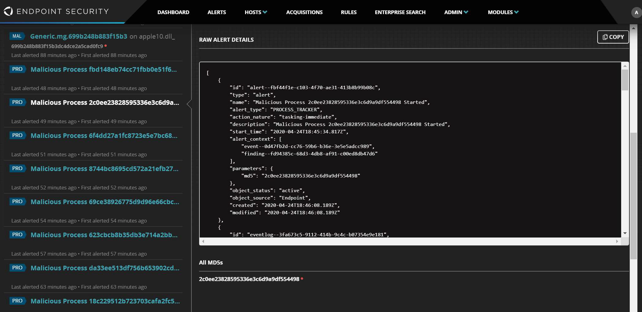Click the PRO badge on Malicious Process fbd148eb74cc

click(x=17, y=69)
